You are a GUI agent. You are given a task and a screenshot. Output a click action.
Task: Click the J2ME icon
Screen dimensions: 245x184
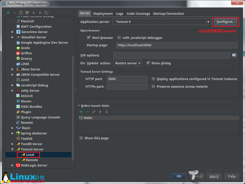[x=18, y=64]
